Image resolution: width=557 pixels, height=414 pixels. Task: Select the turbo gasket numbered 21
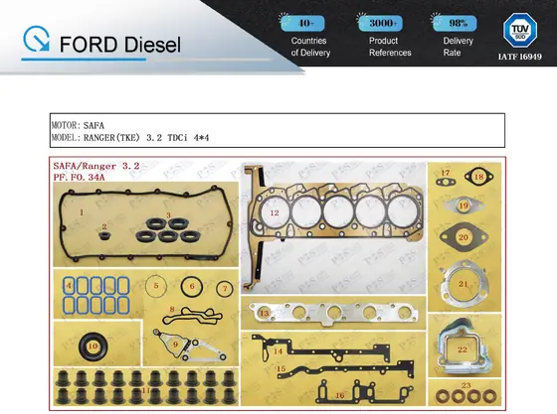pos(464,284)
